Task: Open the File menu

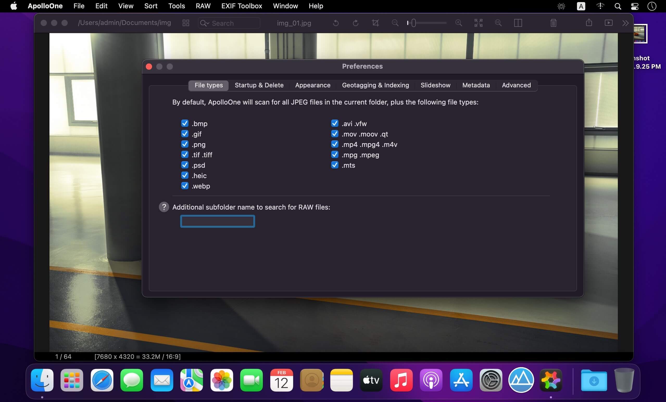Action: pyautogui.click(x=79, y=6)
